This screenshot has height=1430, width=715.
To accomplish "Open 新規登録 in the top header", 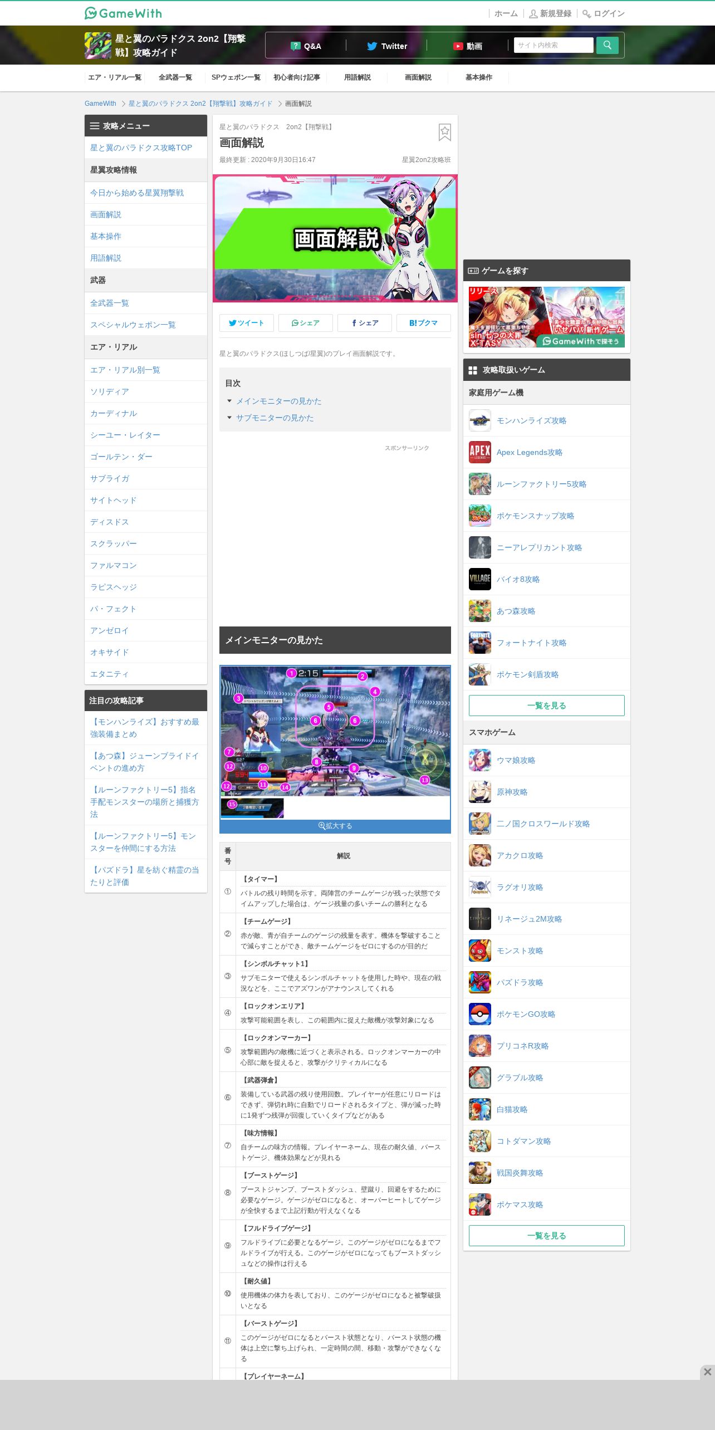I will (x=550, y=13).
